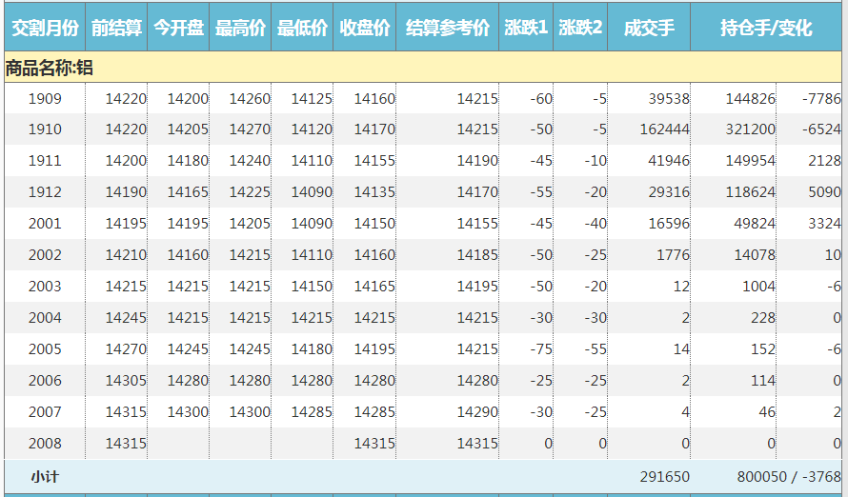
Task: Select the 收盘价 column header
Action: click(364, 29)
